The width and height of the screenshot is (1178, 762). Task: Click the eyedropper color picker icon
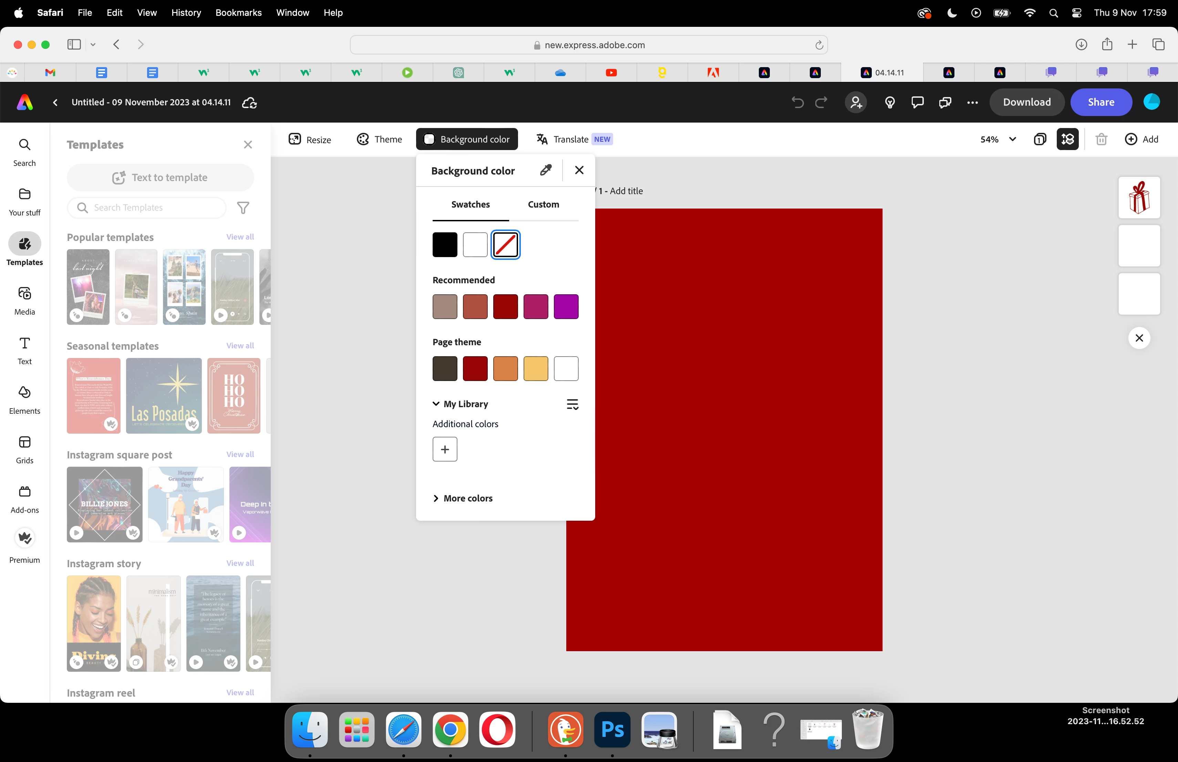pyautogui.click(x=546, y=170)
